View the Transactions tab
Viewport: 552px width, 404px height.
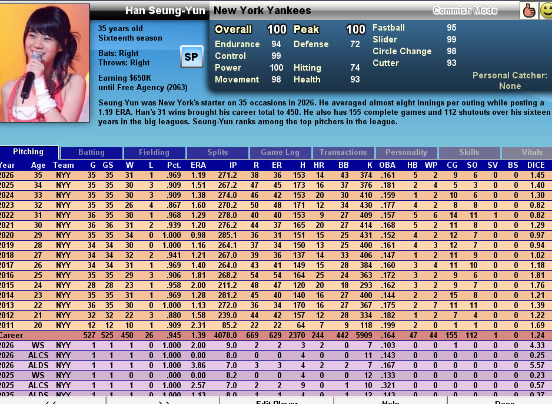[x=343, y=153]
